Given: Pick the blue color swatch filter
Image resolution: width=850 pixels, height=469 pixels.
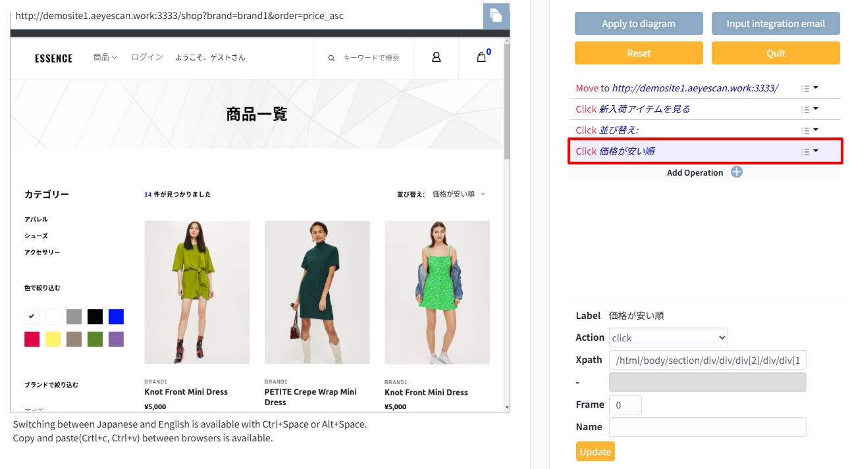Looking at the screenshot, I should [x=116, y=316].
